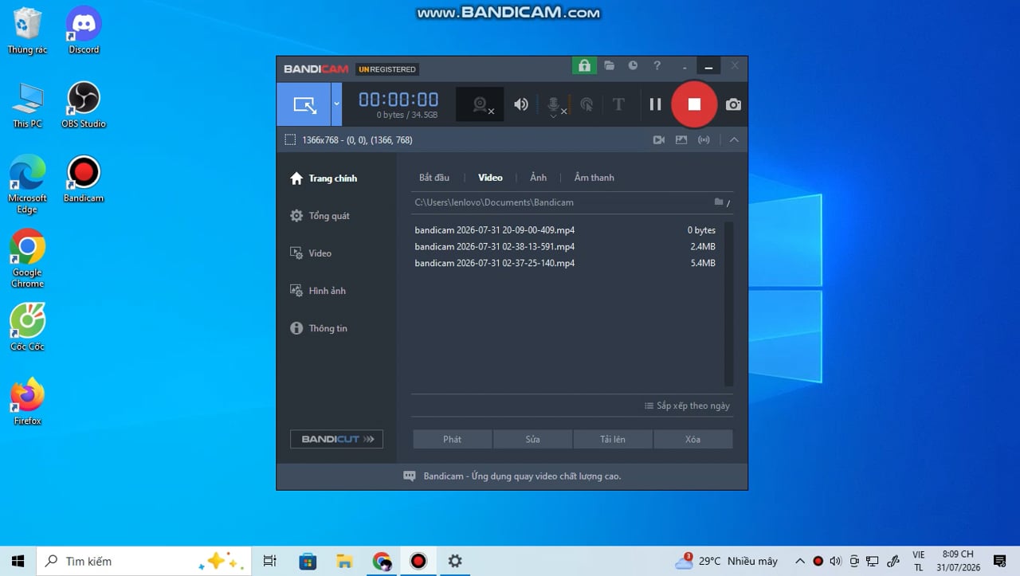Click the dashed rectangle capture area icon
The height and width of the screenshot is (576, 1020).
click(290, 139)
